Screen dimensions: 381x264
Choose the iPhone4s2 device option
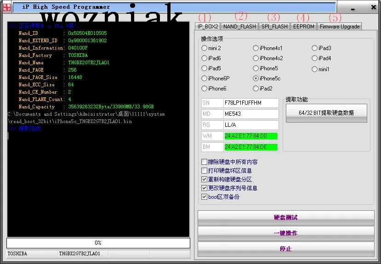point(268,58)
